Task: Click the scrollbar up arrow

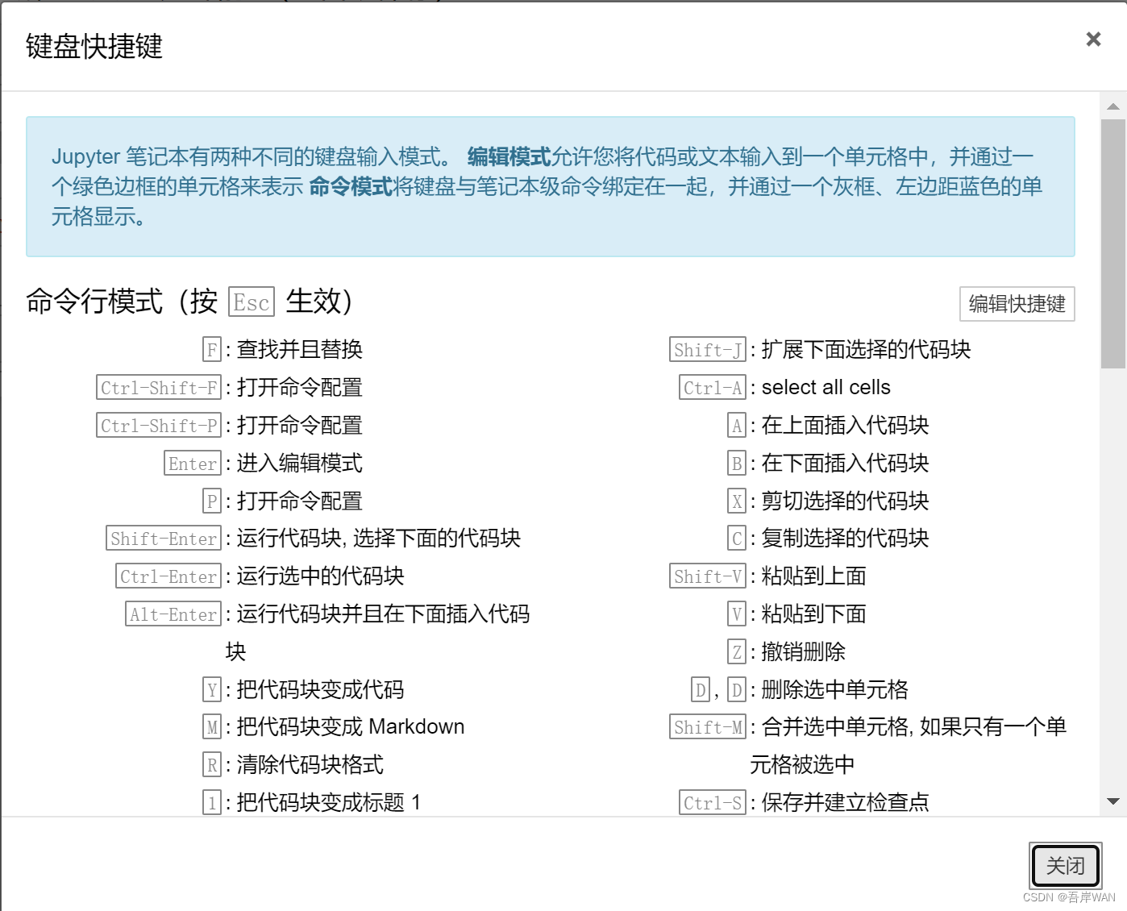Action: pos(1112,106)
